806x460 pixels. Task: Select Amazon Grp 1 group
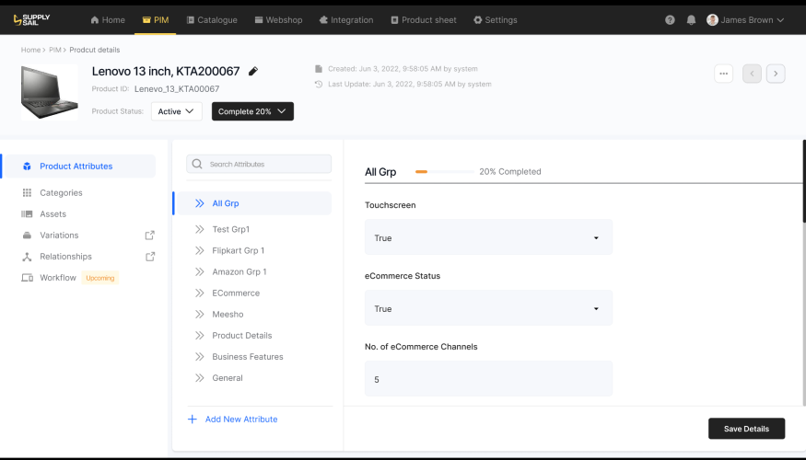(239, 271)
